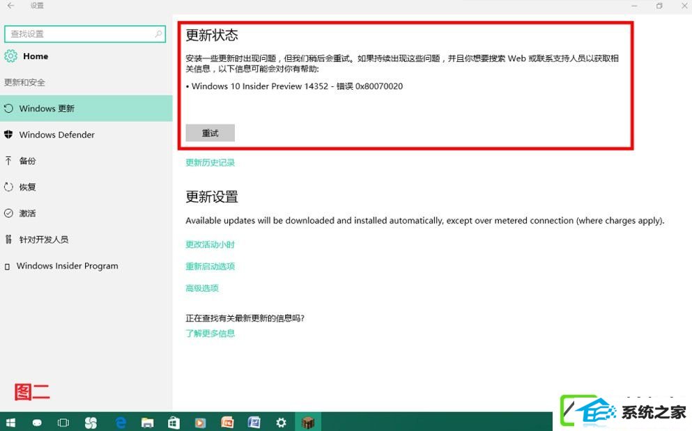Screen dimensions: 692x431
Task: Click the Home gear icon
Action: click(10, 56)
